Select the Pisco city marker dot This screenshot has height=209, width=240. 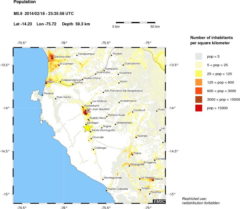(x=46, y=82)
